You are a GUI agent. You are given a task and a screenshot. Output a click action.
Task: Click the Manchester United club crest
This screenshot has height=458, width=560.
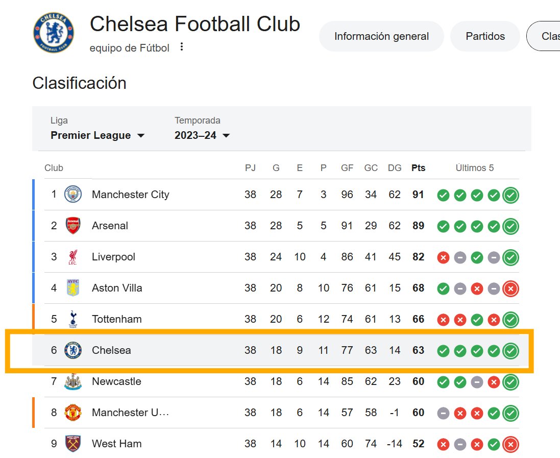pos(73,413)
